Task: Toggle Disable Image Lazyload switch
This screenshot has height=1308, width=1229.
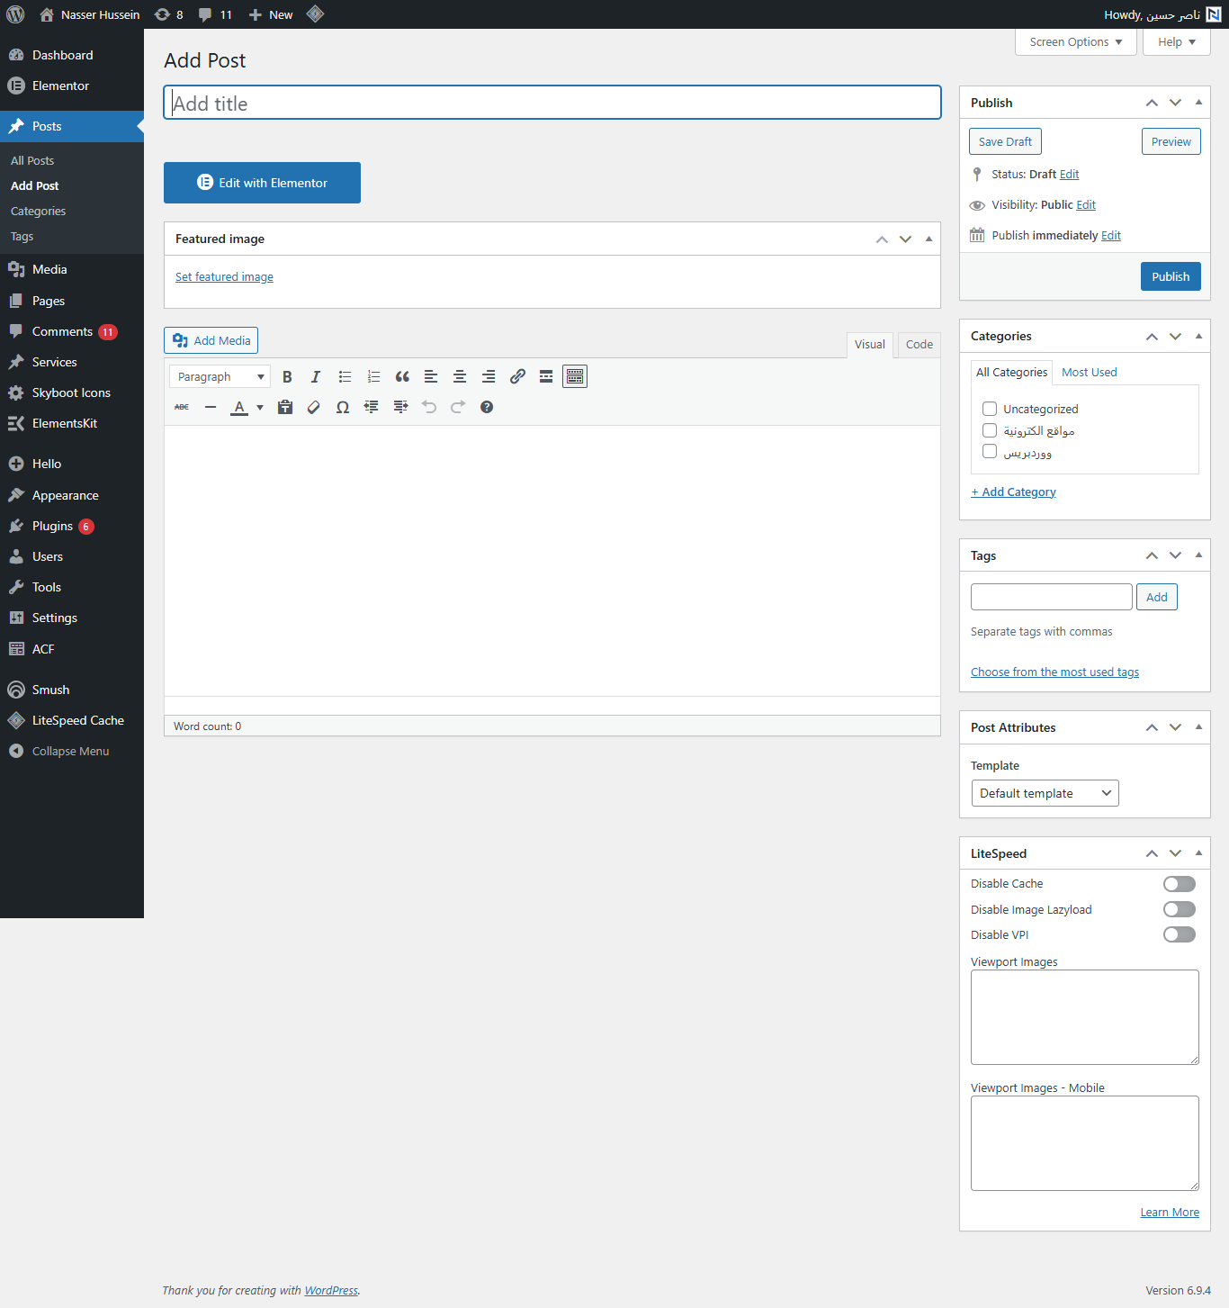Action: pos(1180,909)
